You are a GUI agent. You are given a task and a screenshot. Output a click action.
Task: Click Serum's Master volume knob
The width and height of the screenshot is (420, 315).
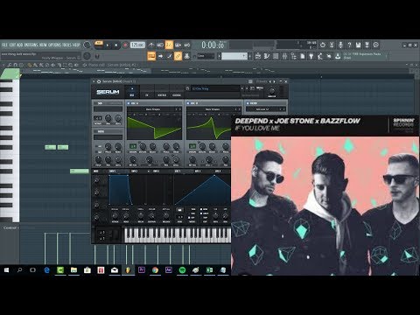click(271, 90)
